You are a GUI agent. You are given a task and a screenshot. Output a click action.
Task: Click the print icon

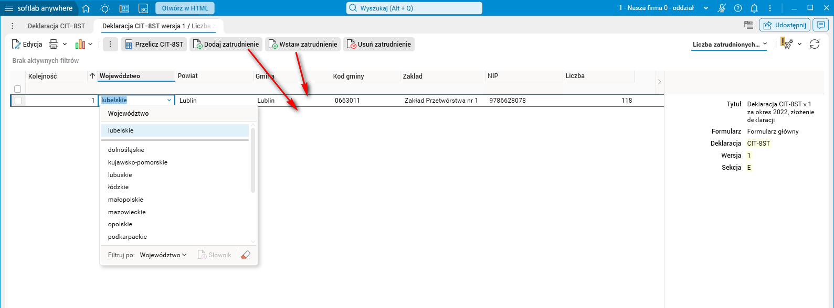[x=54, y=45]
